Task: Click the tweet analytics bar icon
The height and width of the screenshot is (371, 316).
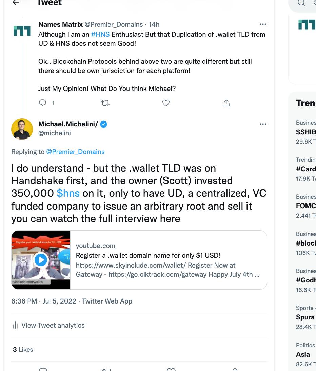Action: (x=15, y=326)
